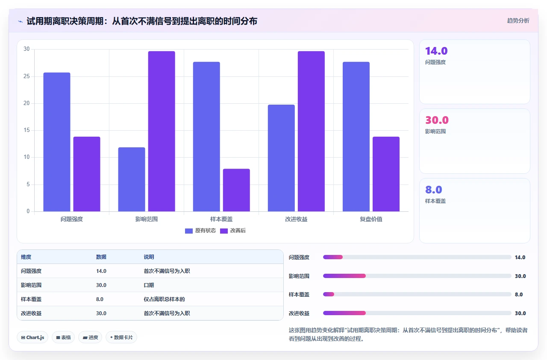Click the 原有状态 bar for 问题强度

click(57, 142)
